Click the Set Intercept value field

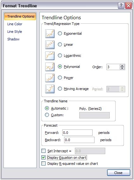pos(90,151)
